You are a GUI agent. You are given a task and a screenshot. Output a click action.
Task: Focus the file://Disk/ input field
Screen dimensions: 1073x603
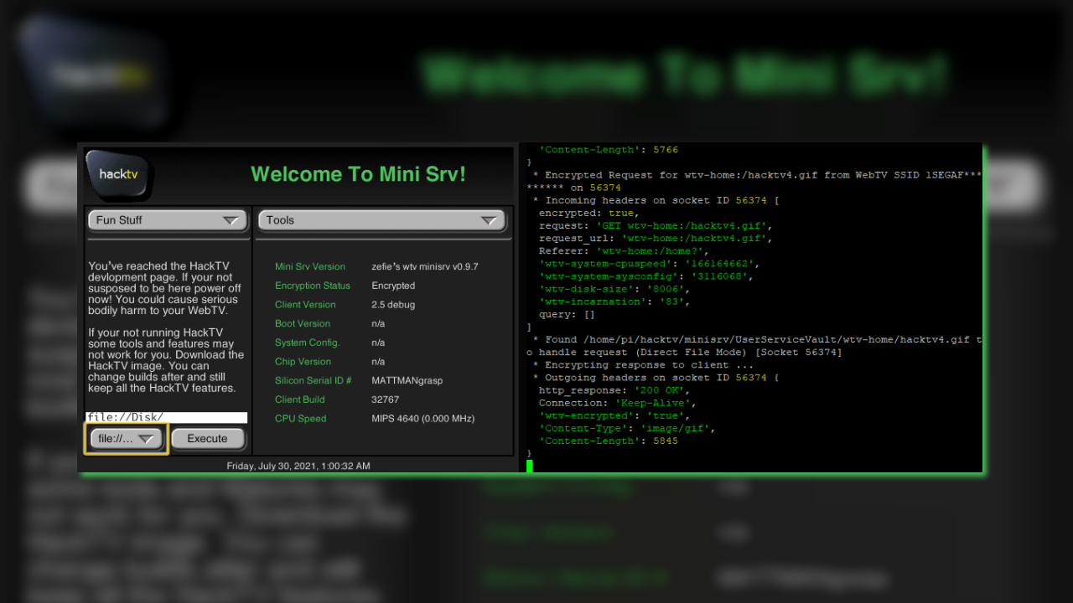167,417
